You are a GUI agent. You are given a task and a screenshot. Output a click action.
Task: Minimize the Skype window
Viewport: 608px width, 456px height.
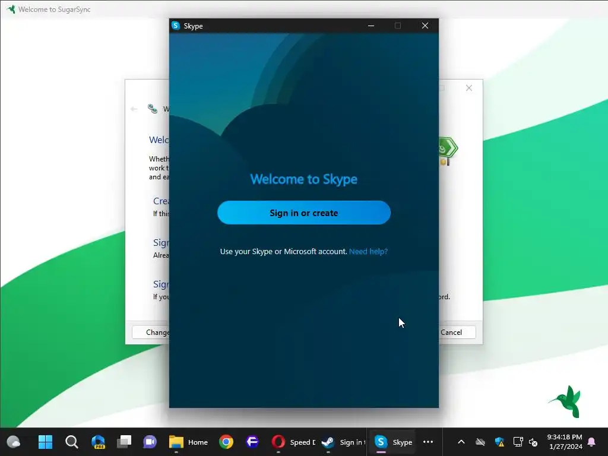point(371,26)
